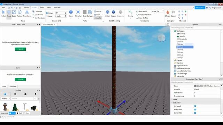Collapse the Behavior properties section

172,103
